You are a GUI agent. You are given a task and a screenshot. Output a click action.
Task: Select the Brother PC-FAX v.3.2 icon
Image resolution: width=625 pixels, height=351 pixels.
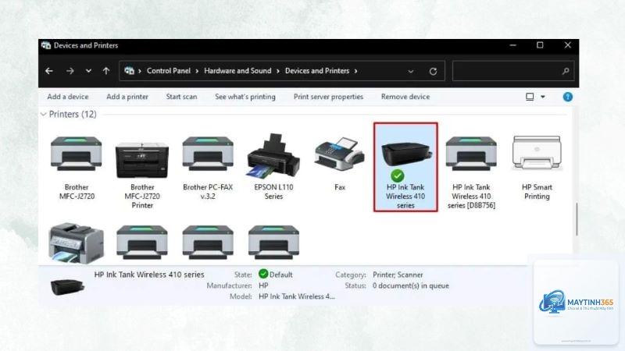coord(208,154)
